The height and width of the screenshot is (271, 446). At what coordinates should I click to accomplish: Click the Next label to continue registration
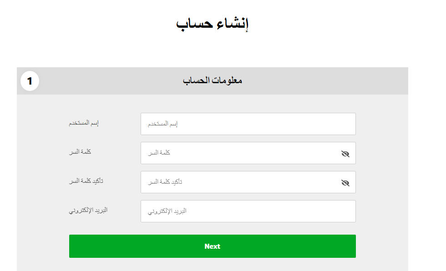click(x=212, y=246)
